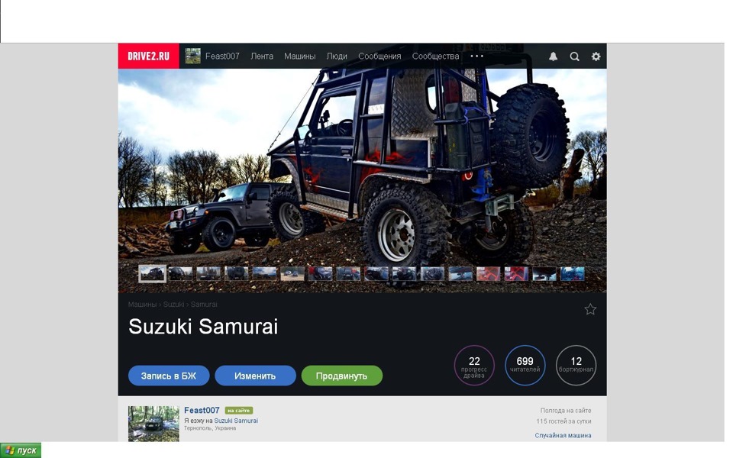Viewport: 733px width, 458px height.
Task: Select the last gallery thumbnail
Action: [x=573, y=274]
